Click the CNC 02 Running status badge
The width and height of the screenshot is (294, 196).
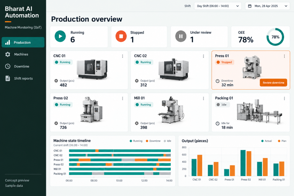point(144,62)
